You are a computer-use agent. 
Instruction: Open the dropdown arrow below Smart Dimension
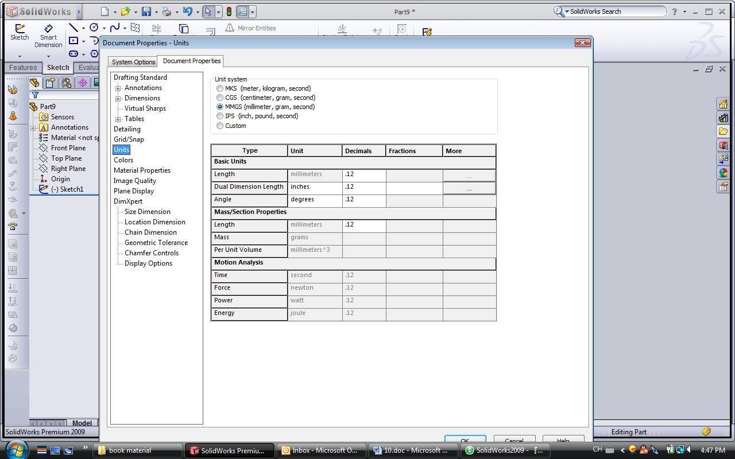coord(48,56)
